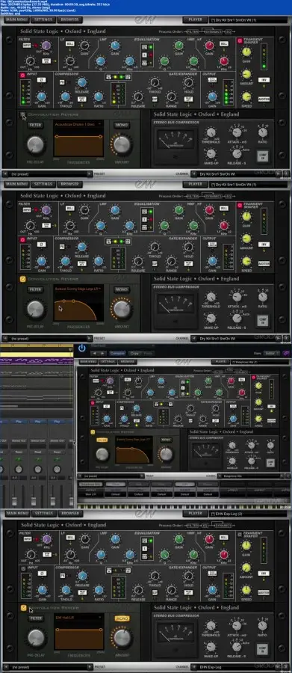Click the blue plugin power icon beside Compare
This screenshot has height=673, width=292.
click(81, 348)
